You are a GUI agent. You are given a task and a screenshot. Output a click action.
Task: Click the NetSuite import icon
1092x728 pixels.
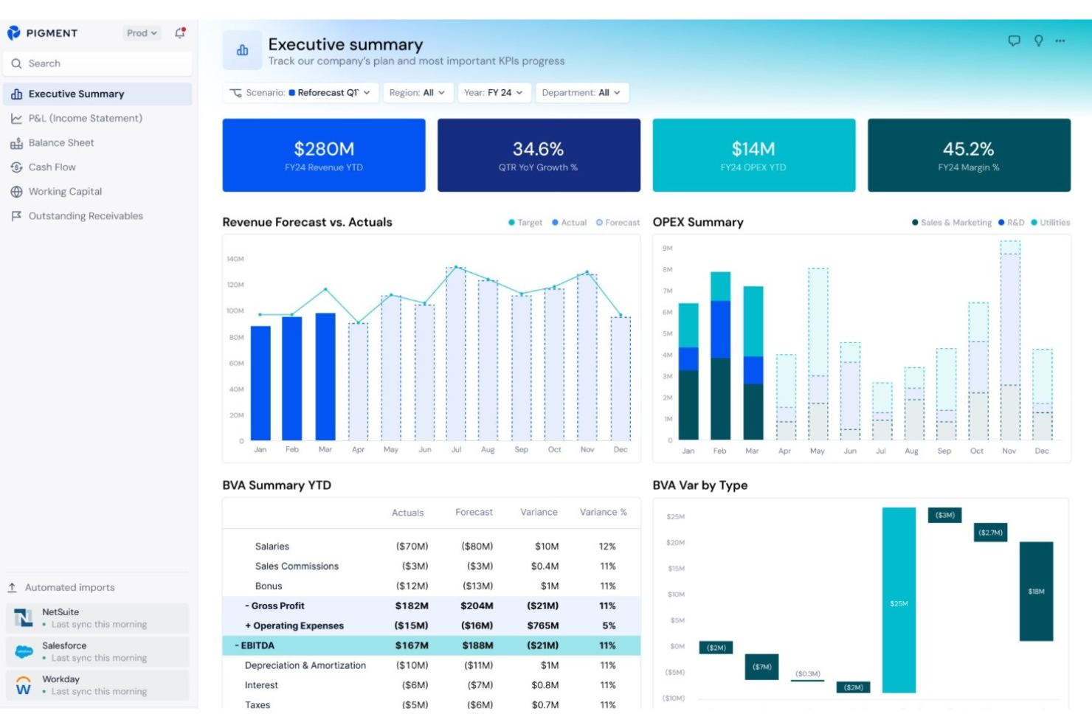23,617
